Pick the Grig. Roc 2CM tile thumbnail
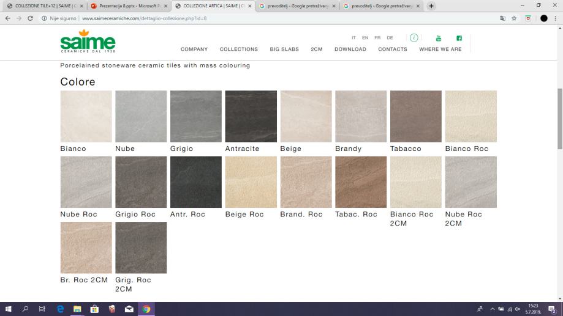Viewport: 563px width, 316px height. tap(141, 248)
